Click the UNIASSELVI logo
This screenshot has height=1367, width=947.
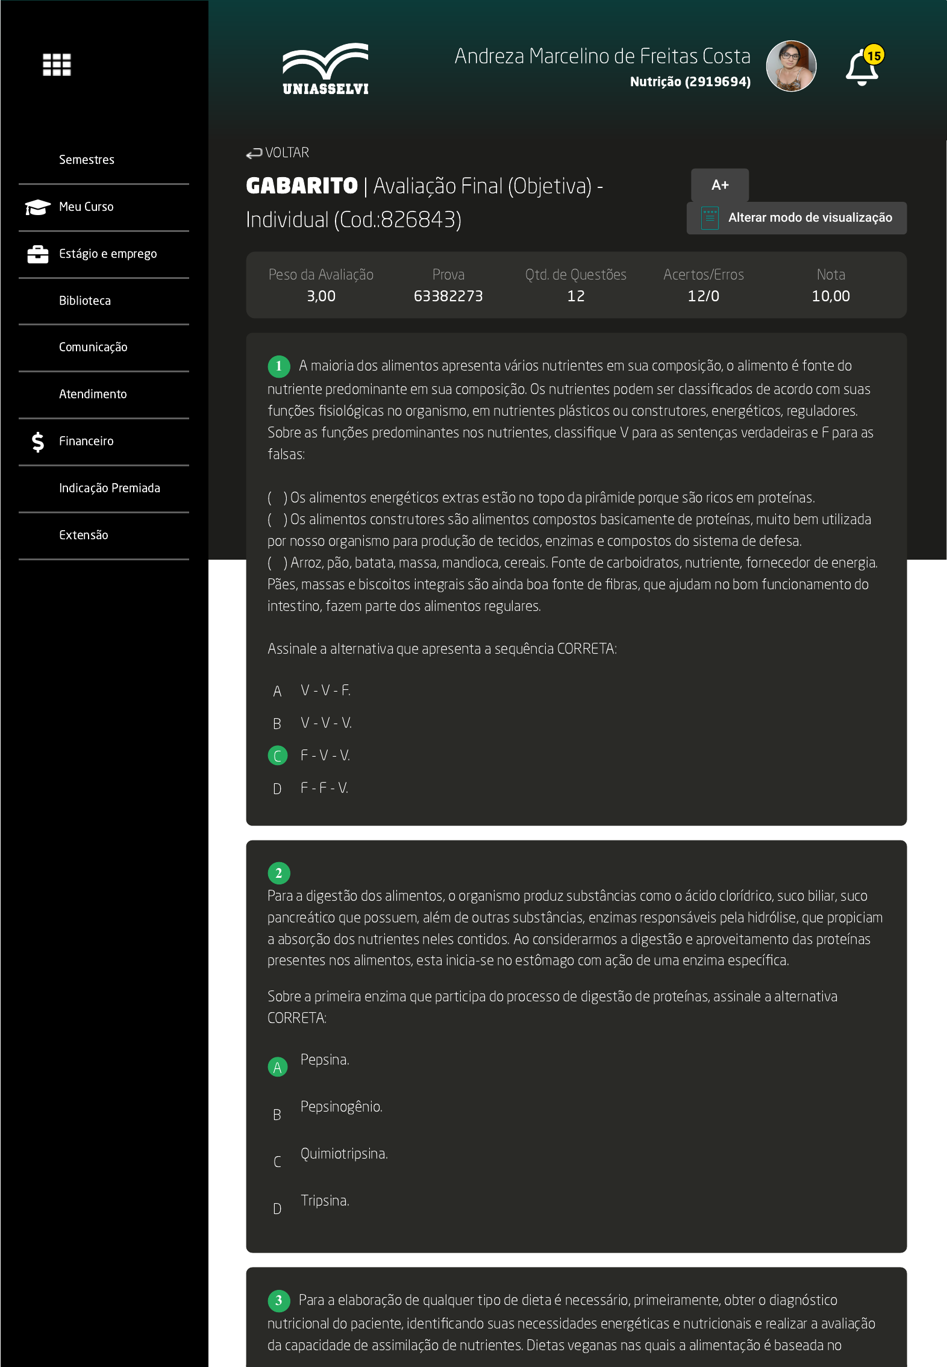point(325,69)
